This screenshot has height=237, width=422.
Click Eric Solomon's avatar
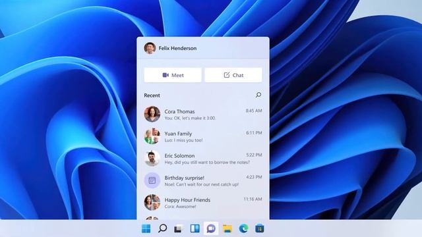click(x=152, y=158)
